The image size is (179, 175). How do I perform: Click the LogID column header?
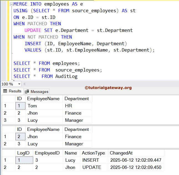click(24, 153)
